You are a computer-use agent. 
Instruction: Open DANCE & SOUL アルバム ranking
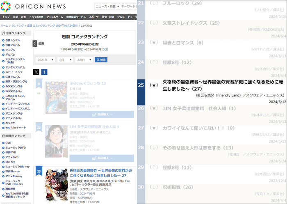15,97
